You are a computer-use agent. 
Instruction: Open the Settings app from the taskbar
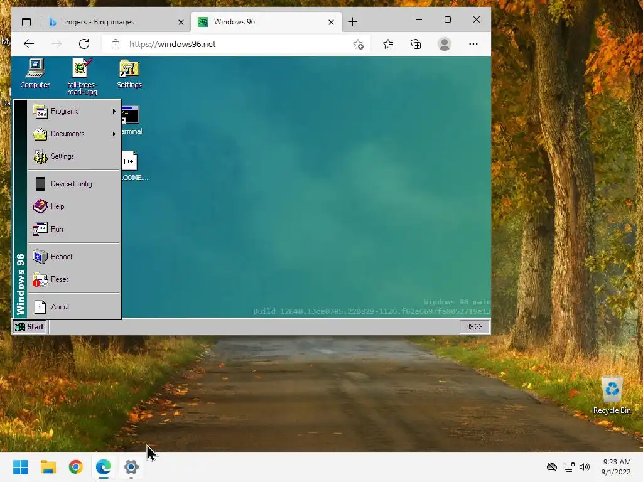click(131, 467)
